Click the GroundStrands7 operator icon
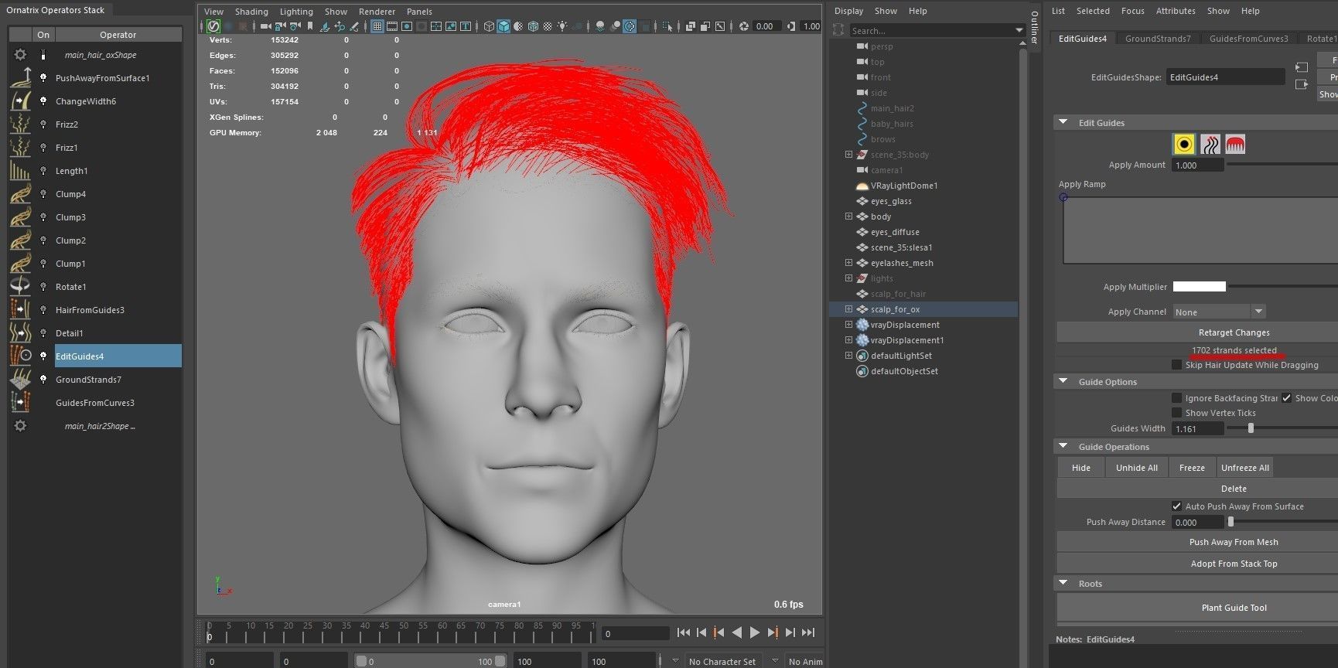1338x668 pixels. point(21,379)
